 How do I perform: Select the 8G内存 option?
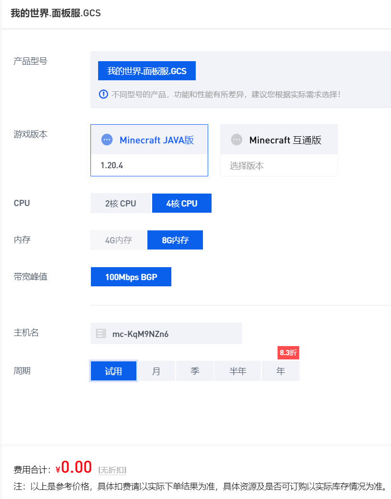[x=175, y=240]
